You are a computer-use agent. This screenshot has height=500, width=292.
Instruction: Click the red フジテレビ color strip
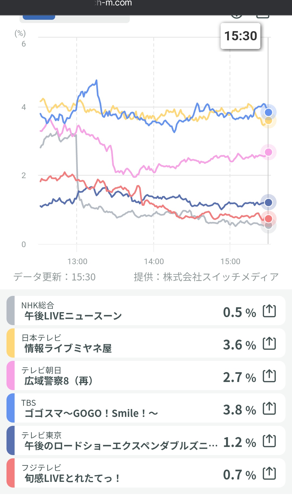tap(11, 473)
